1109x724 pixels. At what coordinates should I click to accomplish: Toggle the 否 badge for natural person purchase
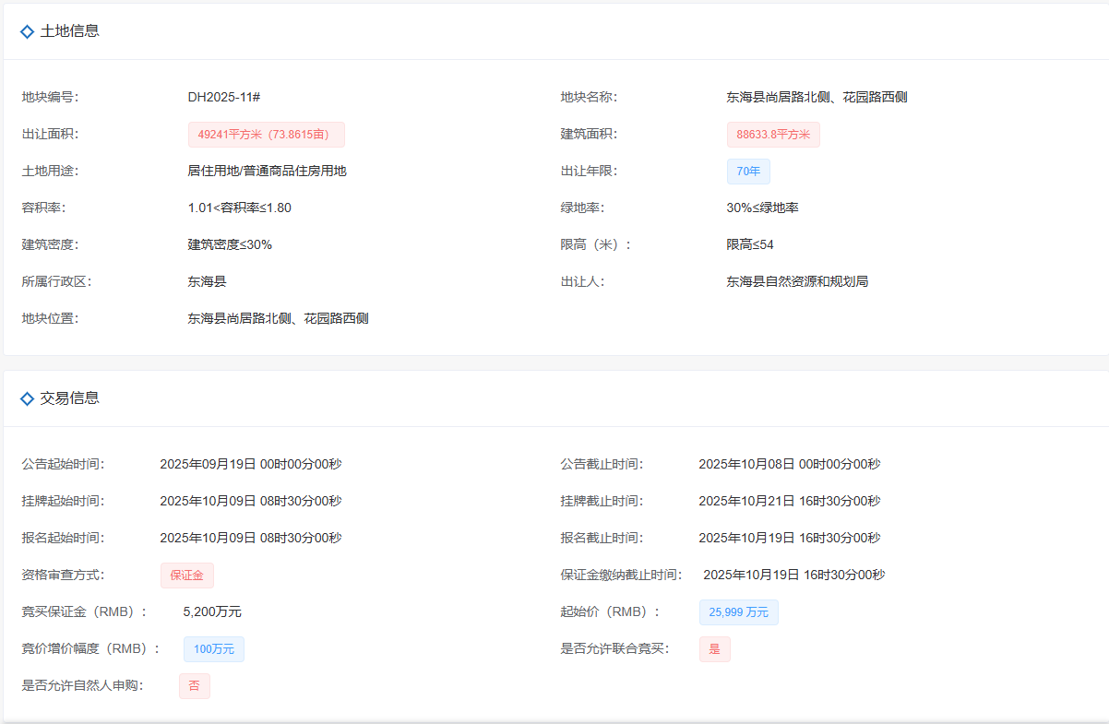[x=195, y=685]
